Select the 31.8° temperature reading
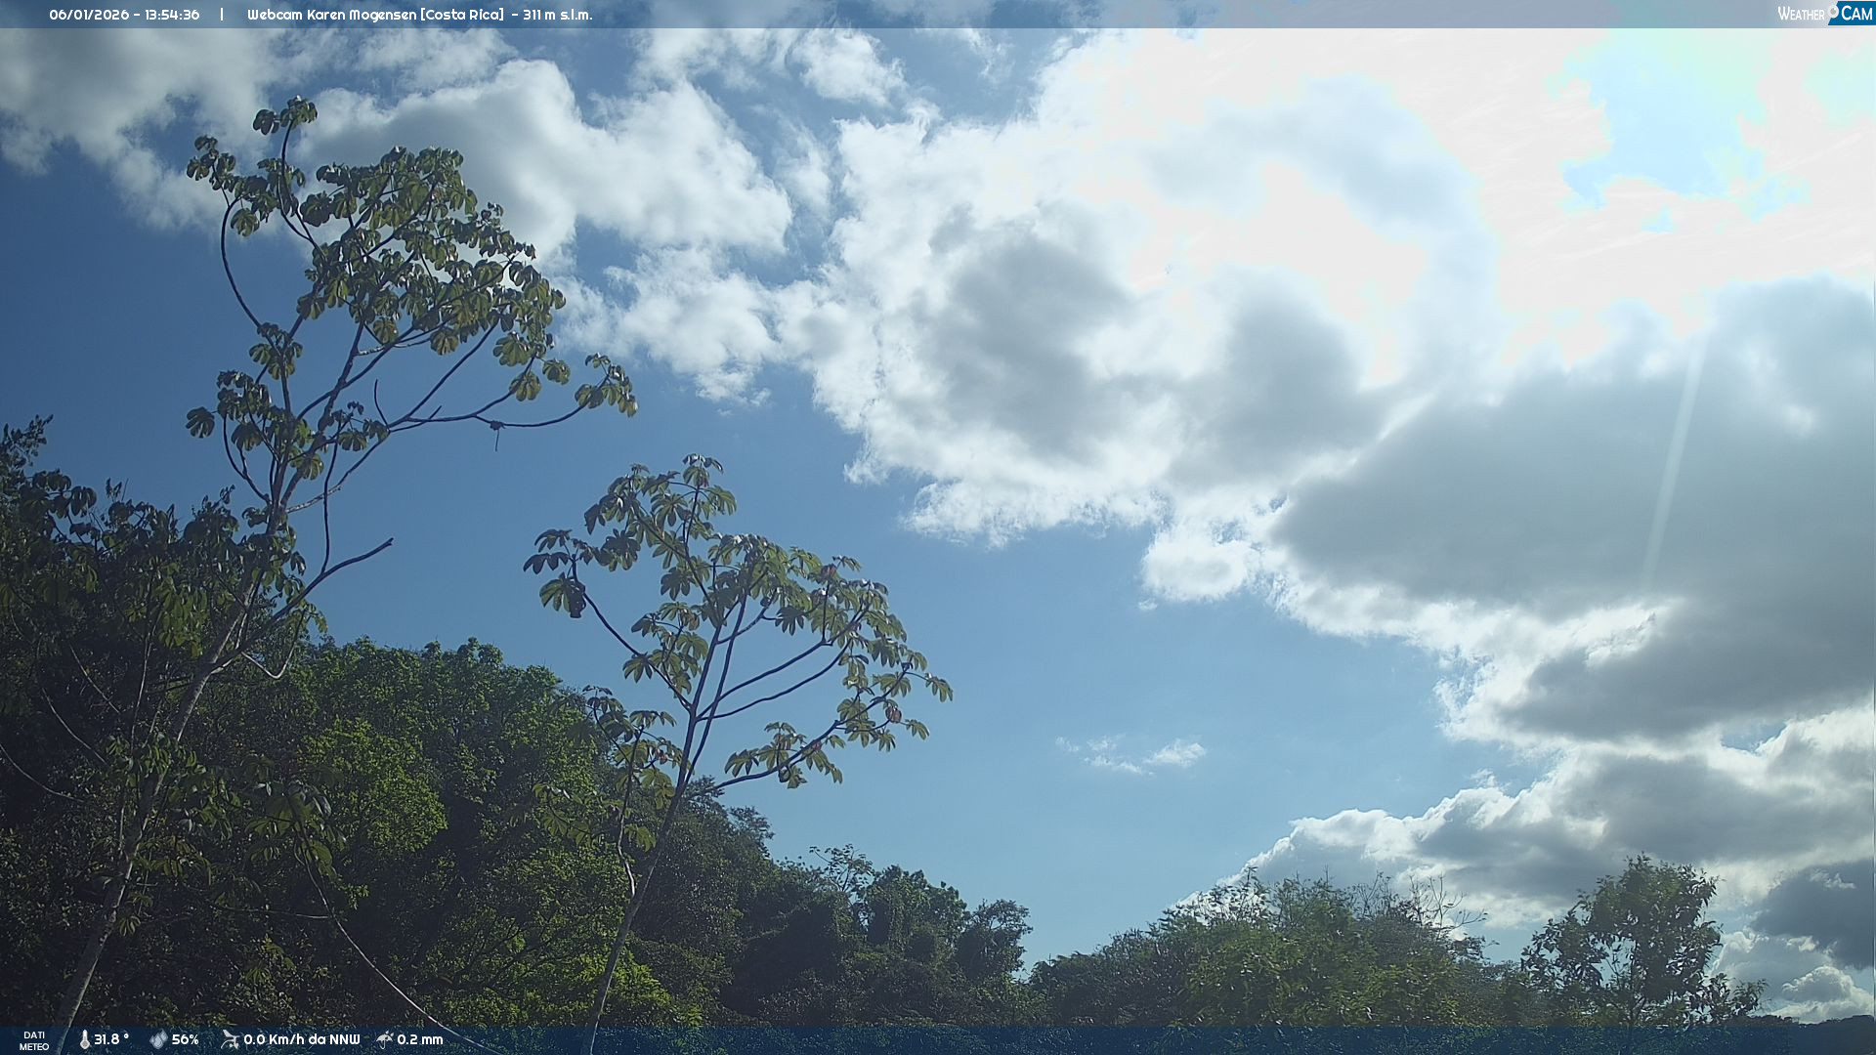This screenshot has width=1876, height=1055. click(111, 1039)
